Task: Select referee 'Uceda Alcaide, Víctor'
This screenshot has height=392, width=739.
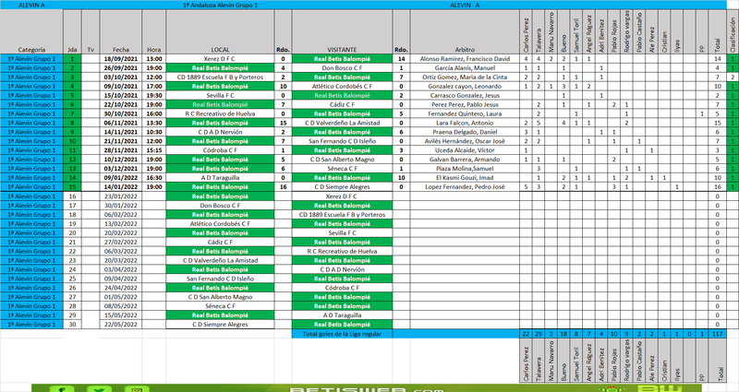Action: click(x=465, y=150)
